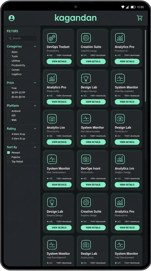Click the vertical scrollbar on the right
Image resolution: width=151 pixels, height=271 pixels.
145,66
